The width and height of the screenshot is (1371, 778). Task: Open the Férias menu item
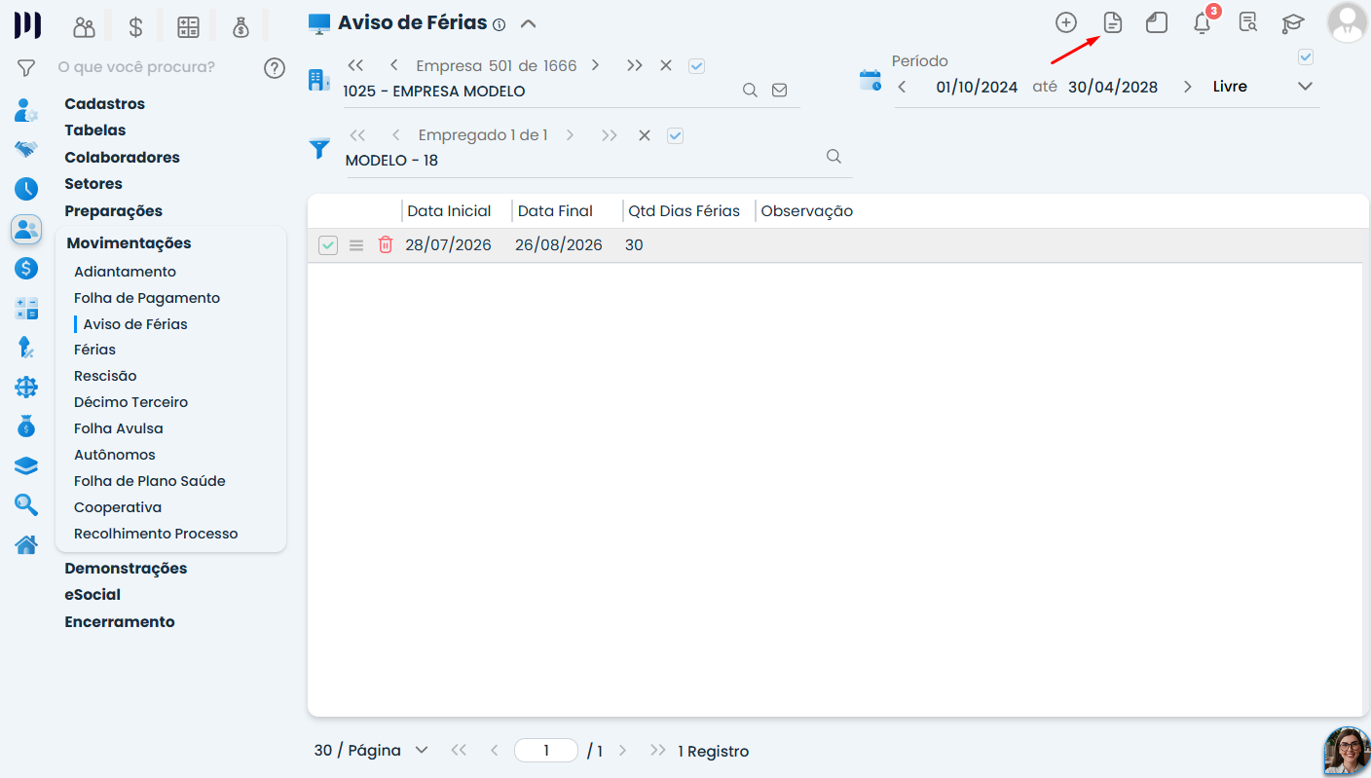pyautogui.click(x=94, y=350)
